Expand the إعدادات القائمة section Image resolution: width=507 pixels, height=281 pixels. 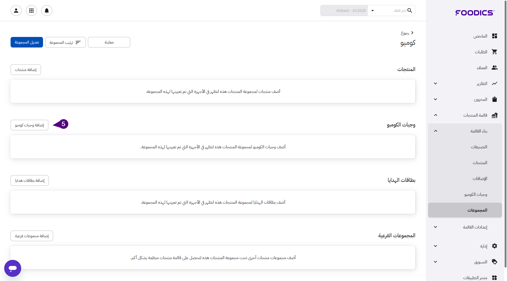point(435,227)
